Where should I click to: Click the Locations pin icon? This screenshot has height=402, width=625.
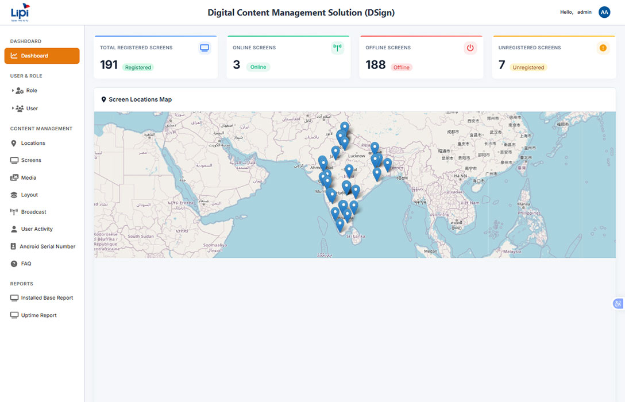[14, 144]
